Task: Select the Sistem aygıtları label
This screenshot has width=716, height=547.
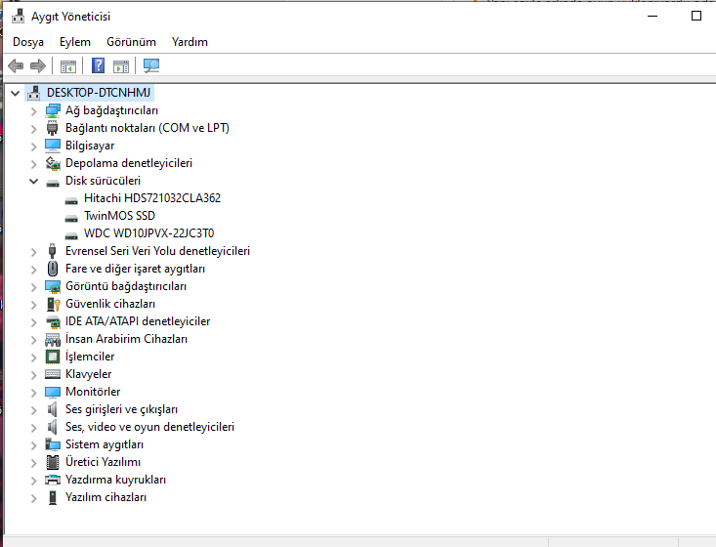Action: pos(105,444)
